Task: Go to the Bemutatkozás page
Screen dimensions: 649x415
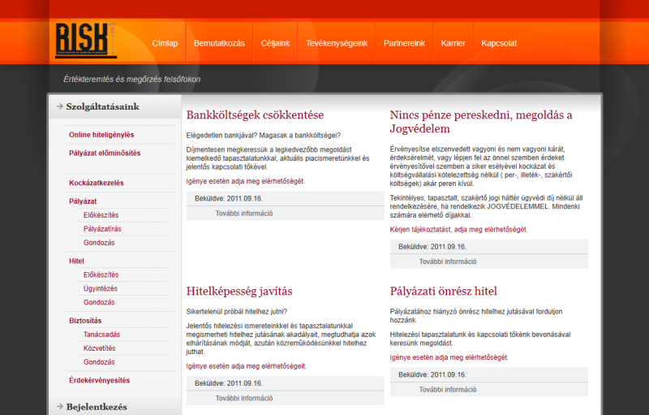Action: click(x=219, y=43)
